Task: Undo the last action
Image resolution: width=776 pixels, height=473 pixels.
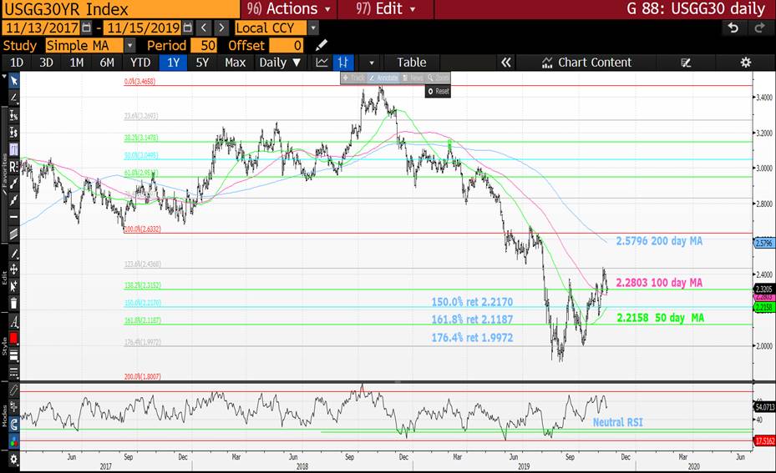Action: 733,28
